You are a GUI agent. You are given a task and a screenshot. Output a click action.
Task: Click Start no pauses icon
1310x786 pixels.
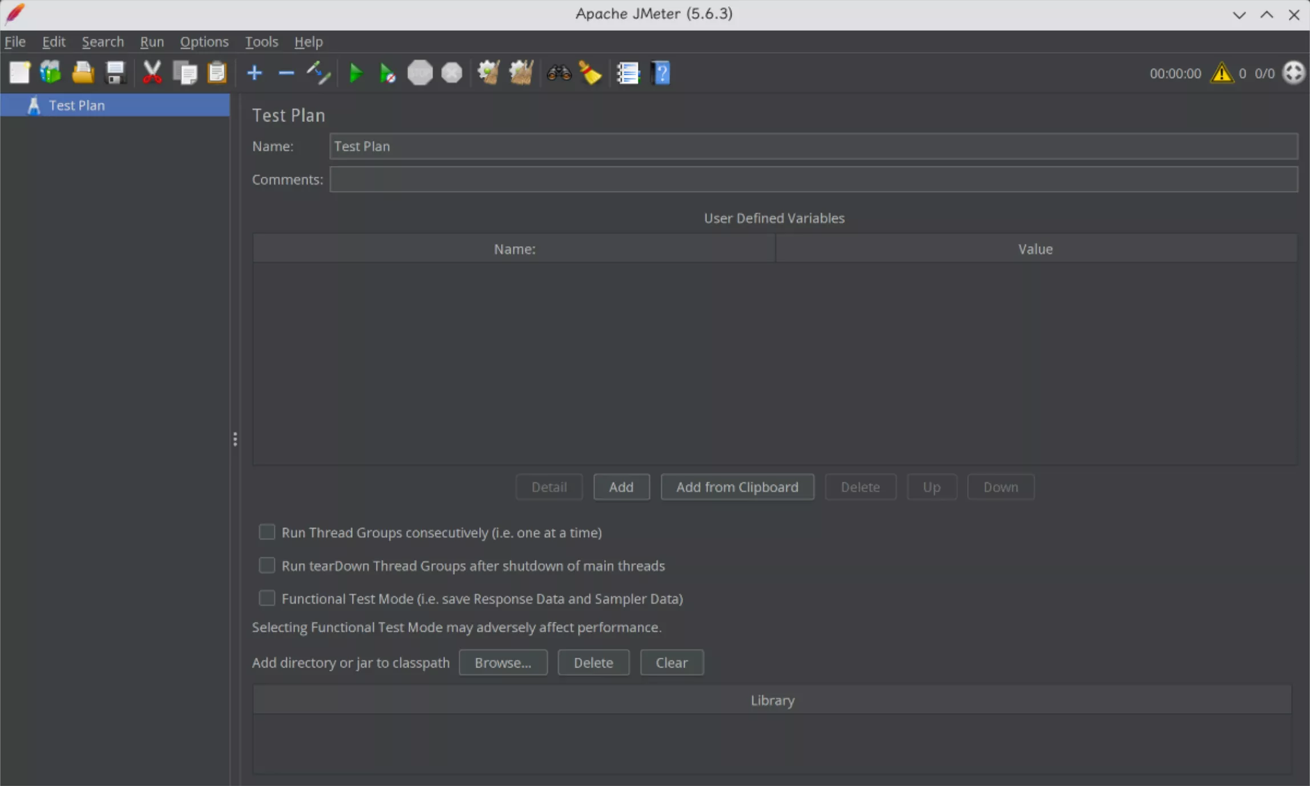click(387, 73)
